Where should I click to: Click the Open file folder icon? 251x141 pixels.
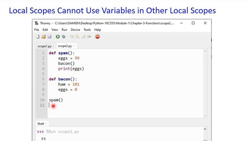coord(44,36)
